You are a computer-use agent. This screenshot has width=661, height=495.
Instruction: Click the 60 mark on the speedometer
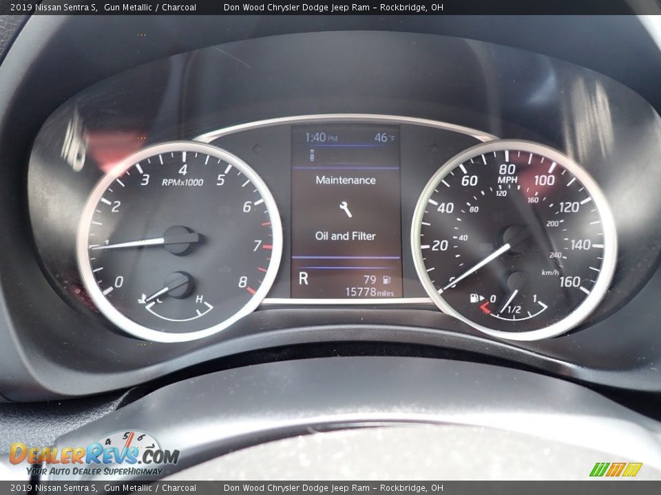pos(469,181)
